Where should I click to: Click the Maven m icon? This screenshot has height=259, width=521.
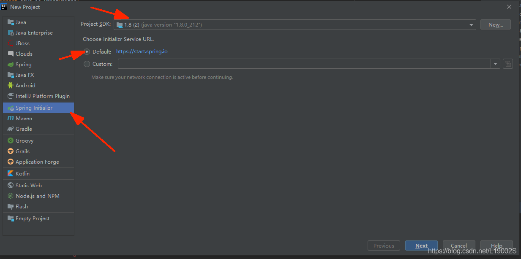pyautogui.click(x=11, y=119)
